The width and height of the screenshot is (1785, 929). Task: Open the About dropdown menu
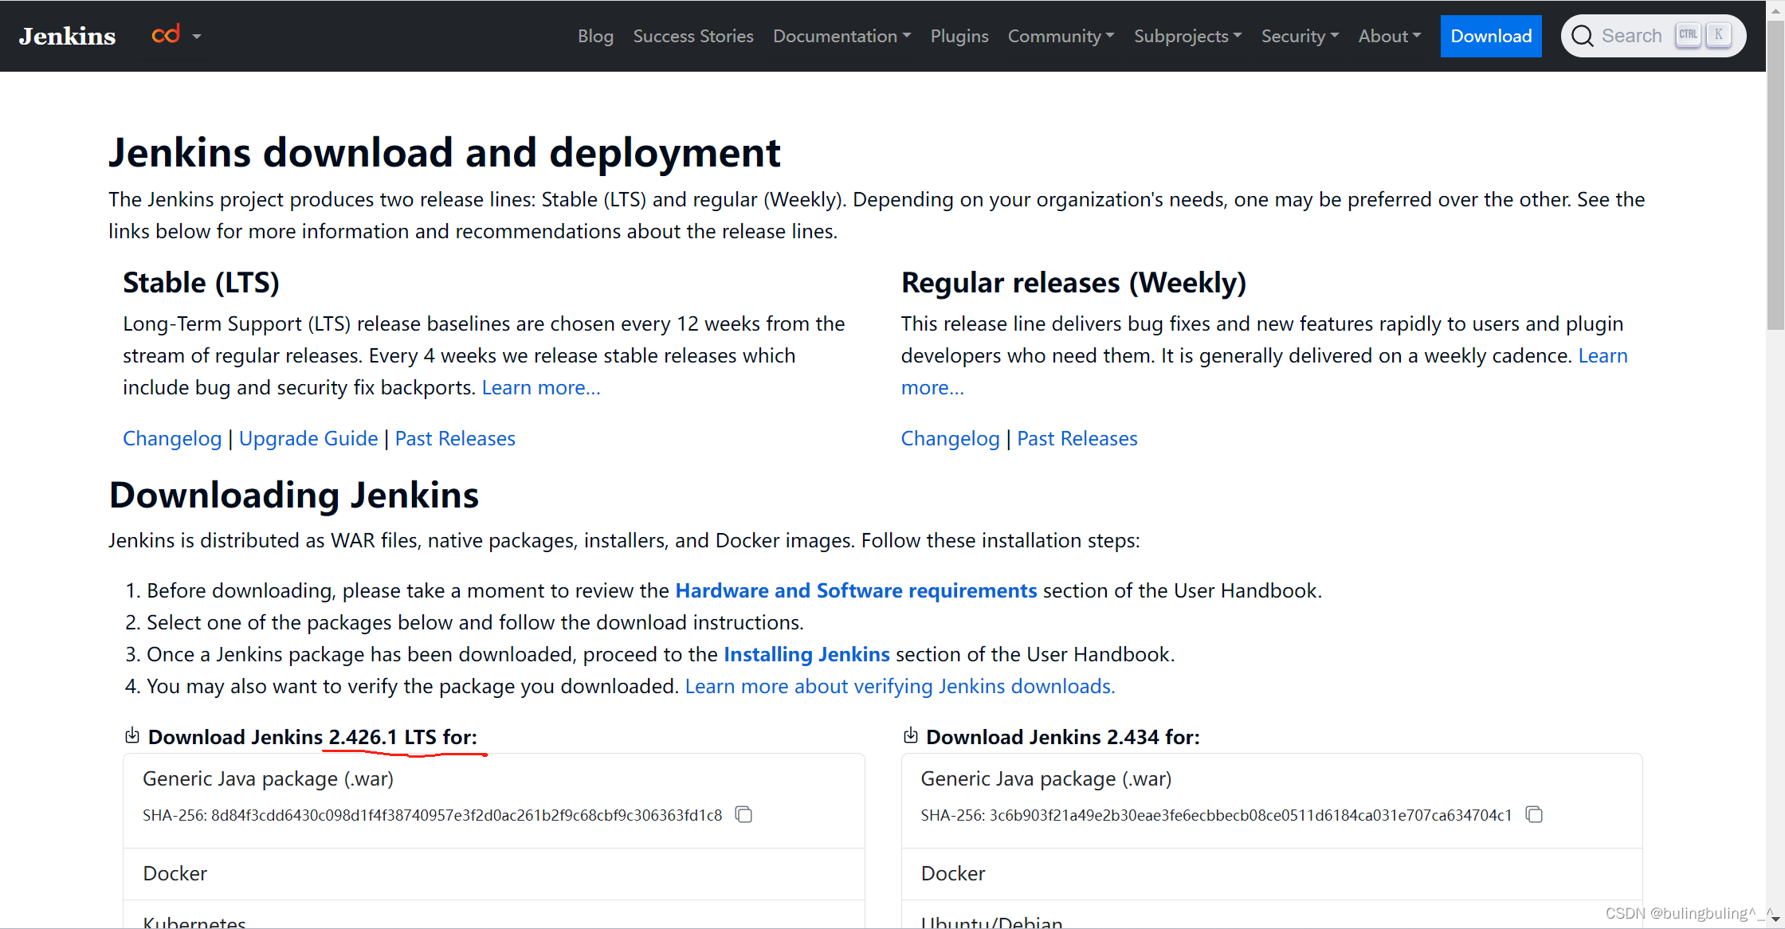coord(1390,35)
